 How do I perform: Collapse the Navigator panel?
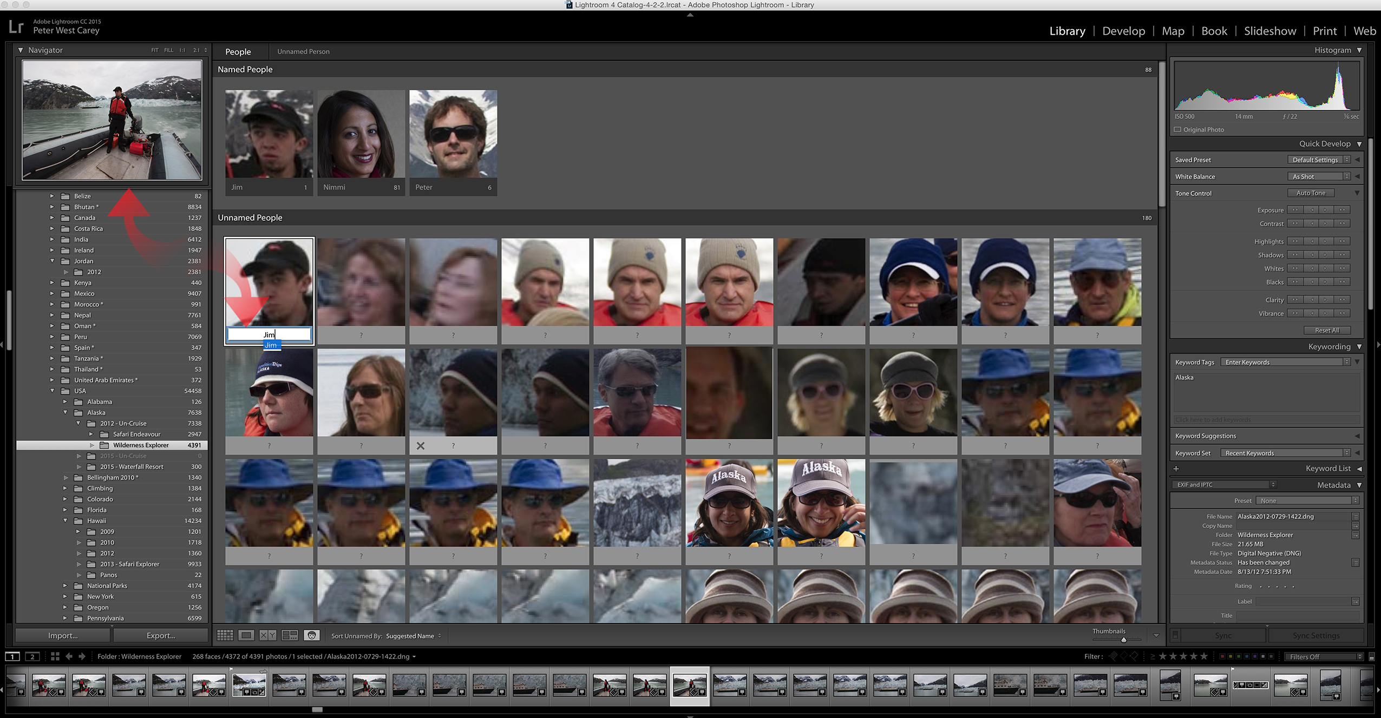click(x=21, y=50)
